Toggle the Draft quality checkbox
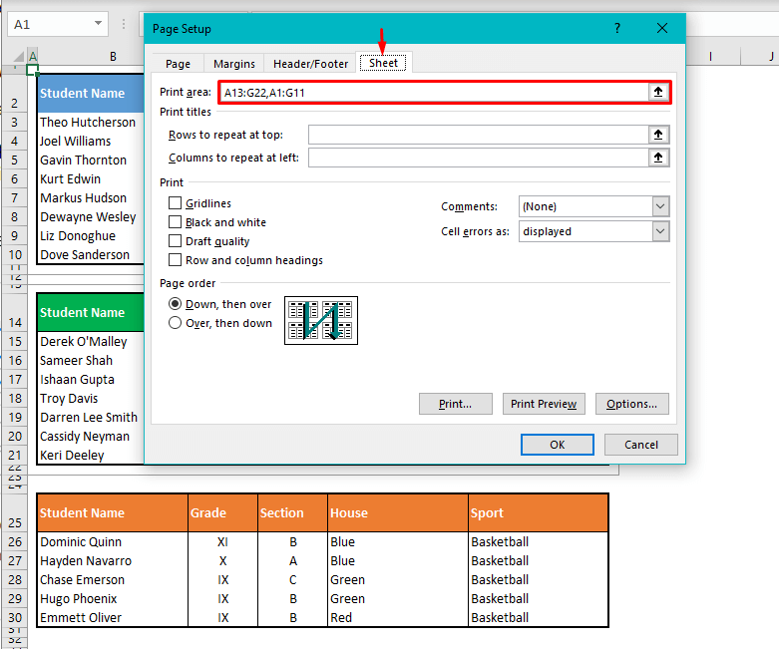The width and height of the screenshot is (779, 649). tap(175, 241)
